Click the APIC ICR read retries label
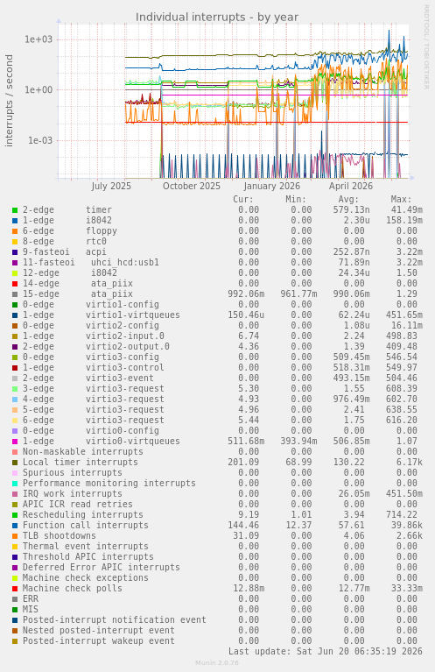 [x=78, y=505]
